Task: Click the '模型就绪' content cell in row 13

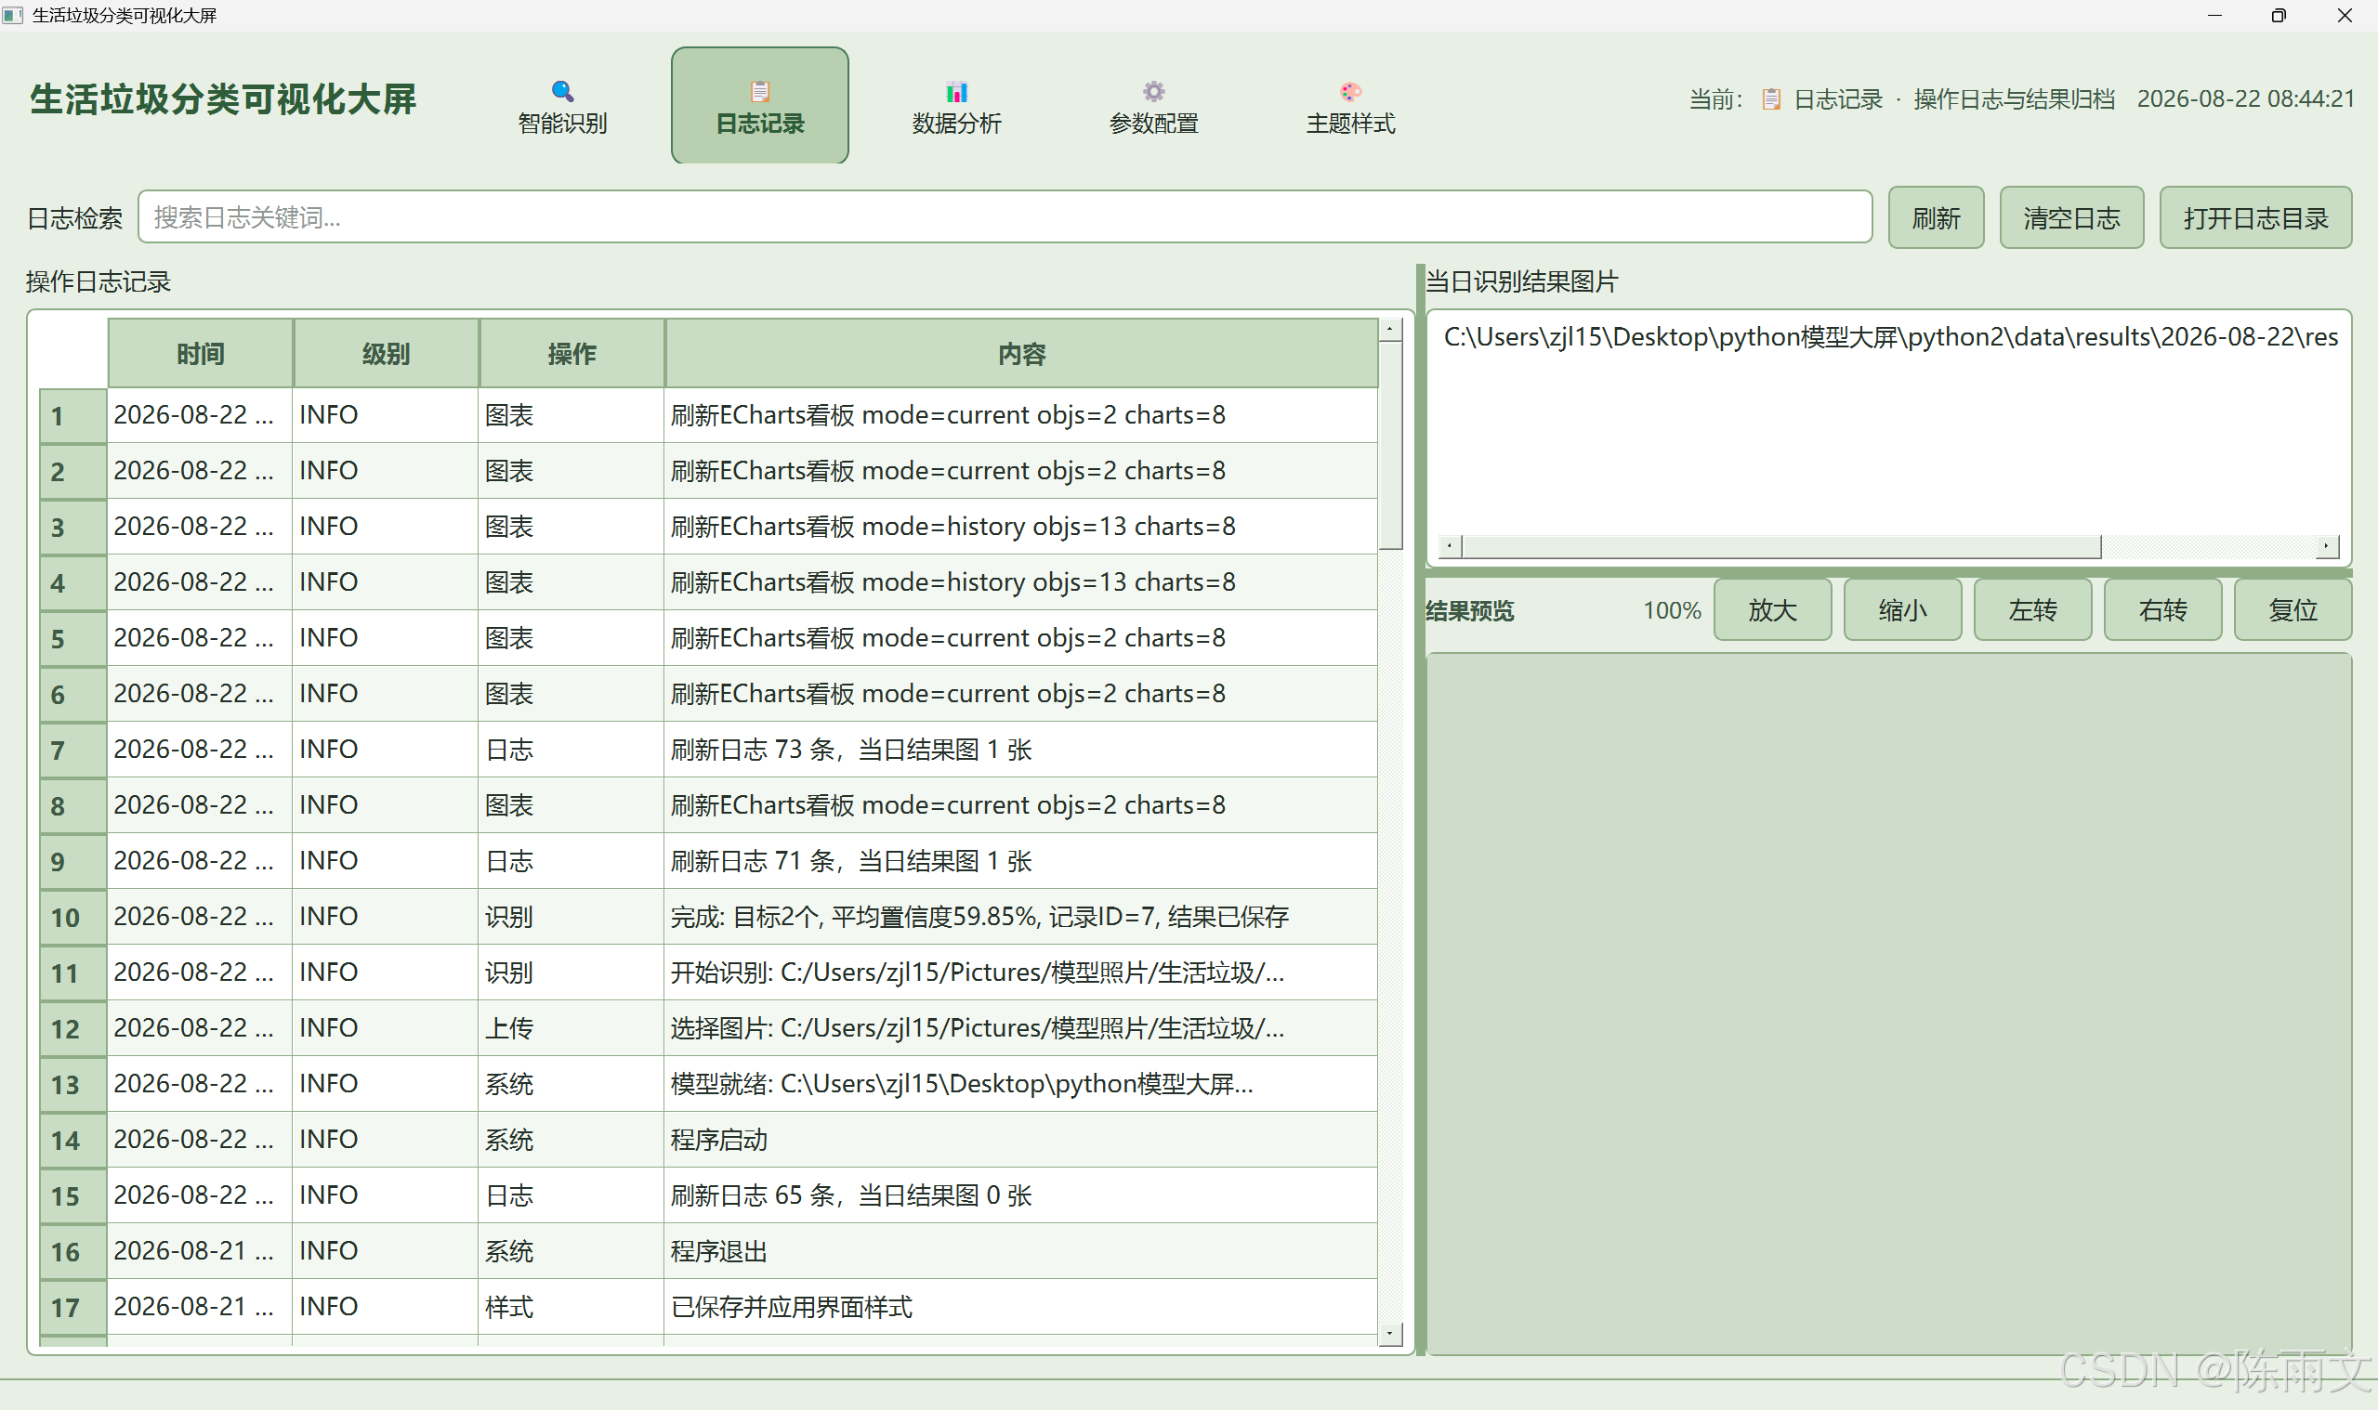Action: click(1020, 1084)
